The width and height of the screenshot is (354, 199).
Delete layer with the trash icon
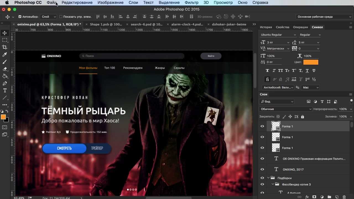(344, 197)
